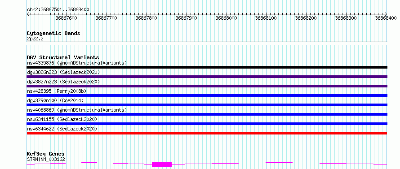The width and height of the screenshot is (400, 169).
Task: Click the blue nsv428395 variant bar
Action: [x=207, y=95]
